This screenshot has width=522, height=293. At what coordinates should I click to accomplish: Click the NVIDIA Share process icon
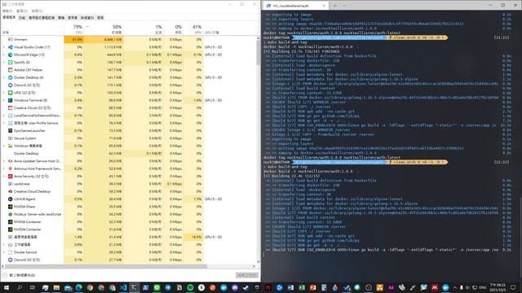tap(11, 207)
